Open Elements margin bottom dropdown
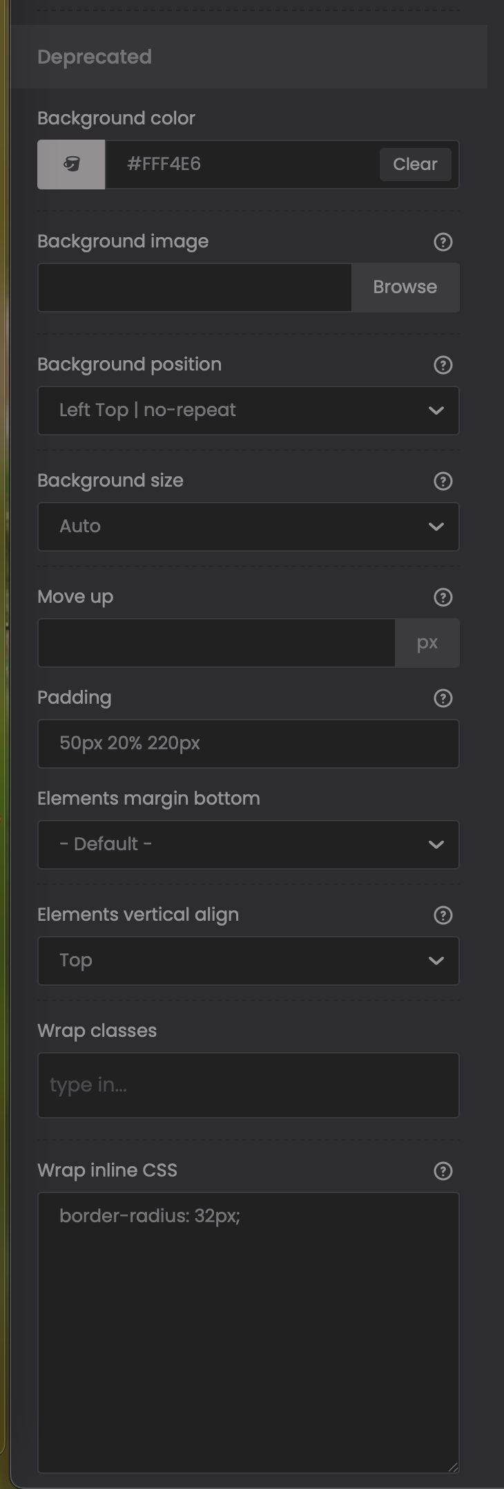504x1489 pixels. point(249,845)
